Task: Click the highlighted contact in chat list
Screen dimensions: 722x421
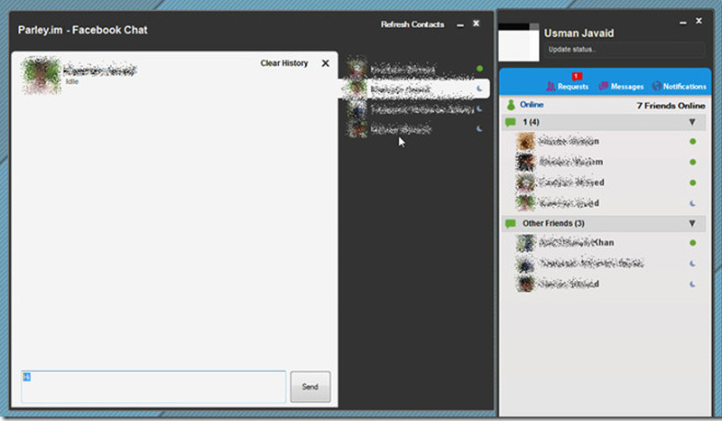Action: pyautogui.click(x=414, y=89)
